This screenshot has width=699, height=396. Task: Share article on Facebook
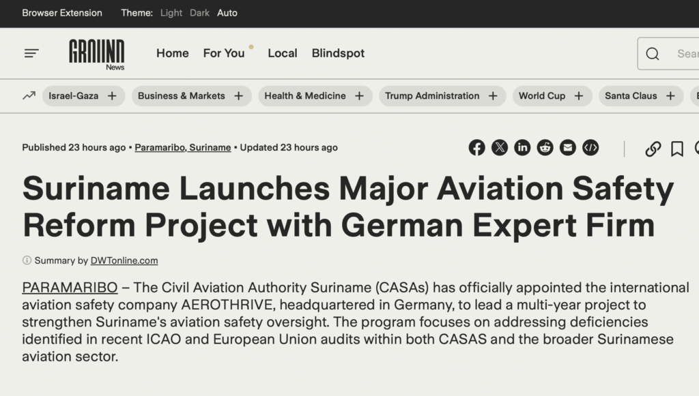click(476, 148)
